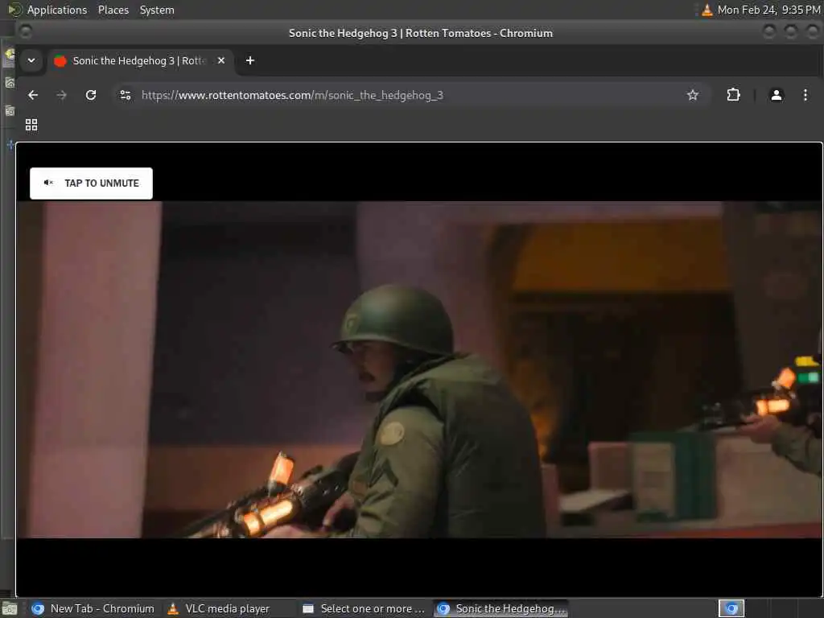Open the System menu

coord(157,10)
